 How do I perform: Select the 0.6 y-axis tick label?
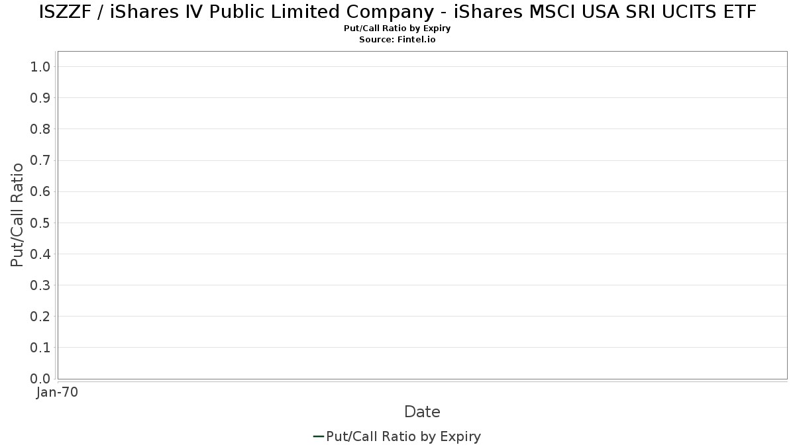click(40, 191)
